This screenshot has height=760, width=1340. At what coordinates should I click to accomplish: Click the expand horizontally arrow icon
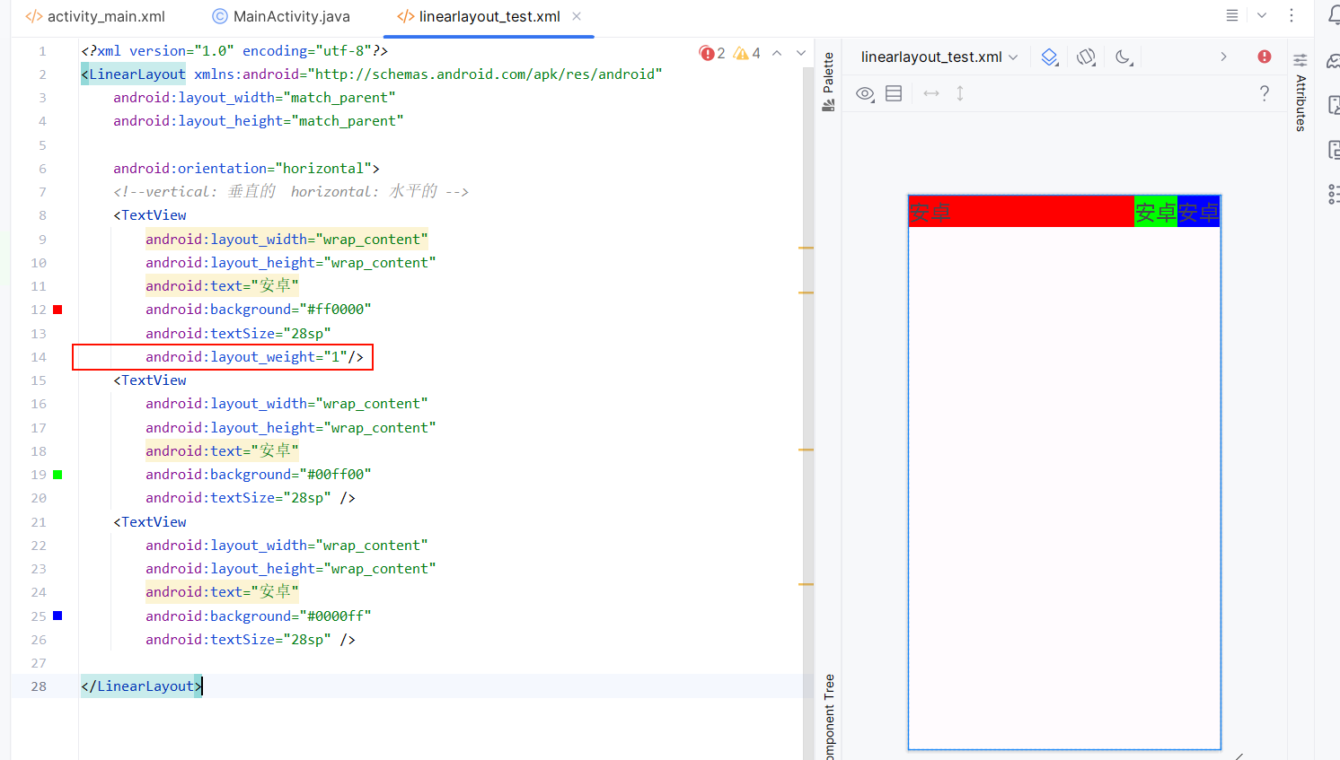pos(931,93)
